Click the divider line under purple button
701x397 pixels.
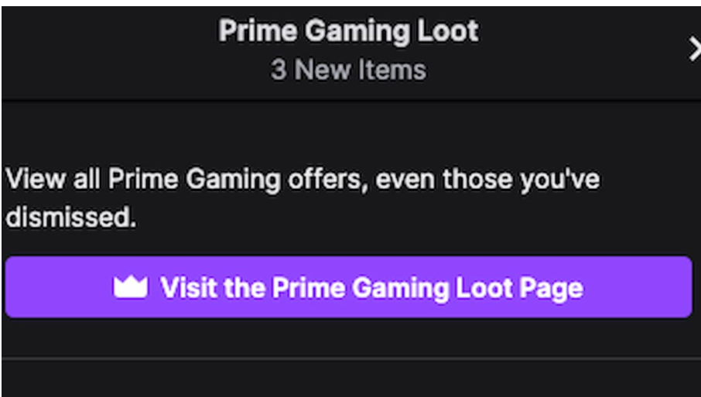point(350,358)
